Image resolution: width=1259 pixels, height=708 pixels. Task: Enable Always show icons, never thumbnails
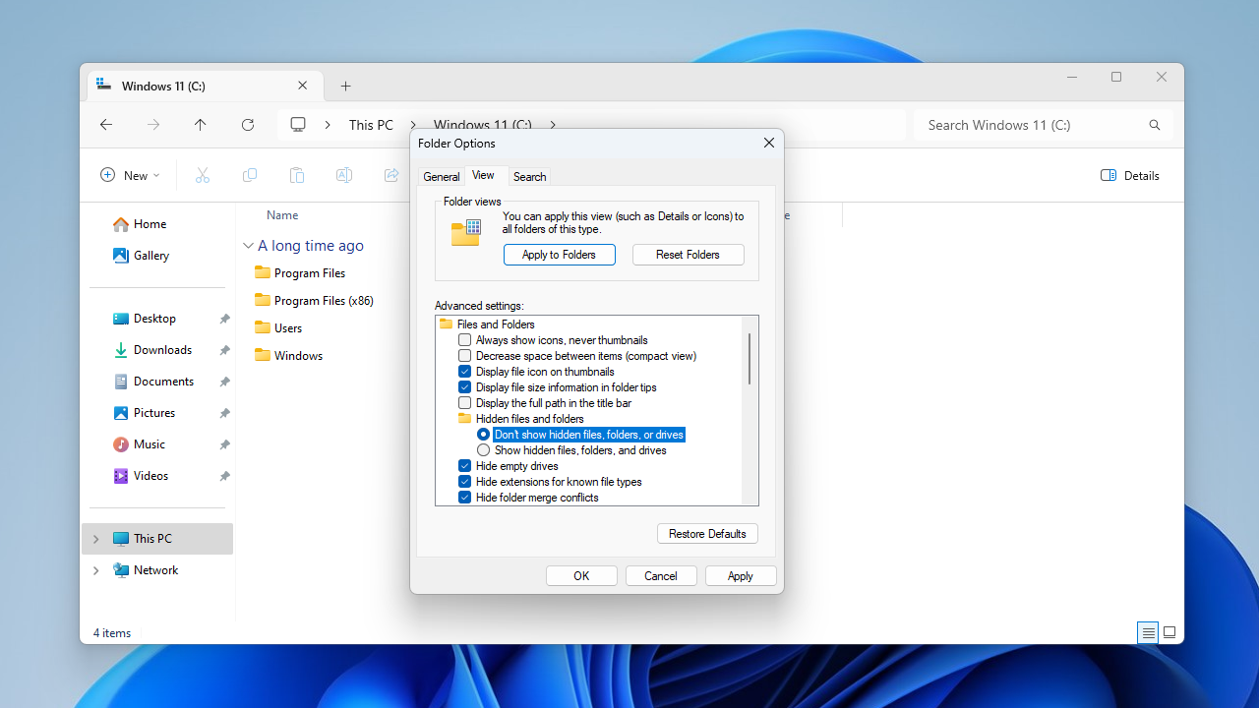click(x=465, y=340)
